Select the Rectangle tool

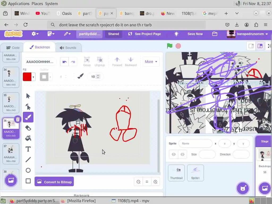tap(28, 181)
